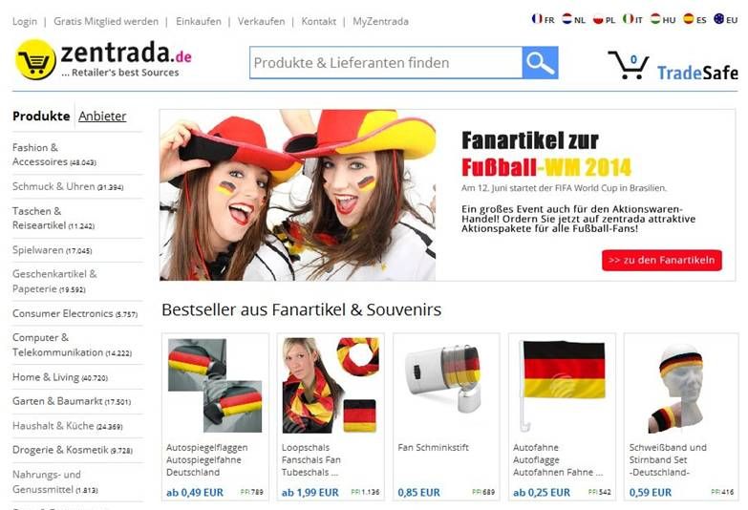Switch to French site via FR flag

(543, 19)
